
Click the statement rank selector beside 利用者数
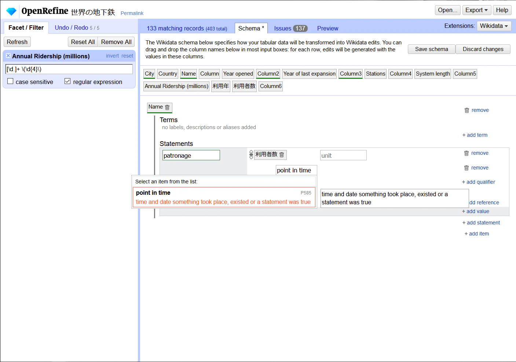click(251, 154)
